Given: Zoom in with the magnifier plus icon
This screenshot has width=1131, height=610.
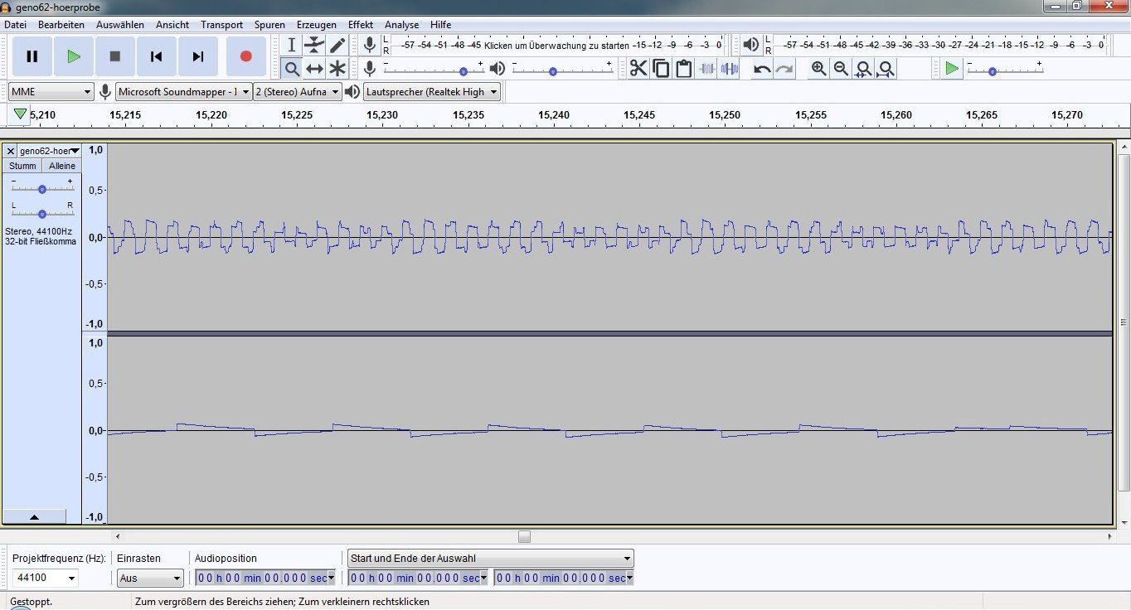Looking at the screenshot, I should pos(818,69).
